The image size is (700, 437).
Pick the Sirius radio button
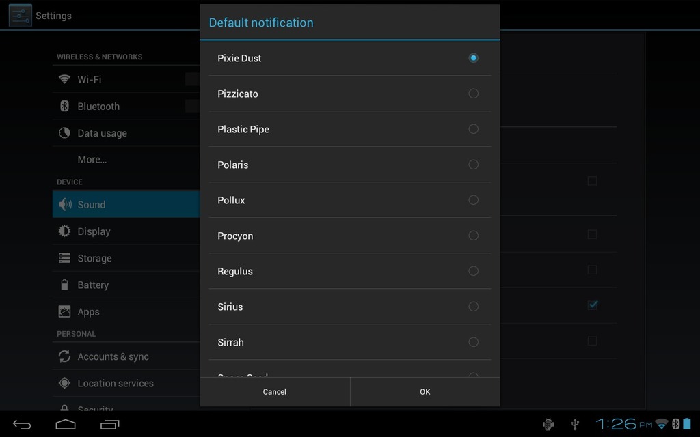pos(473,307)
